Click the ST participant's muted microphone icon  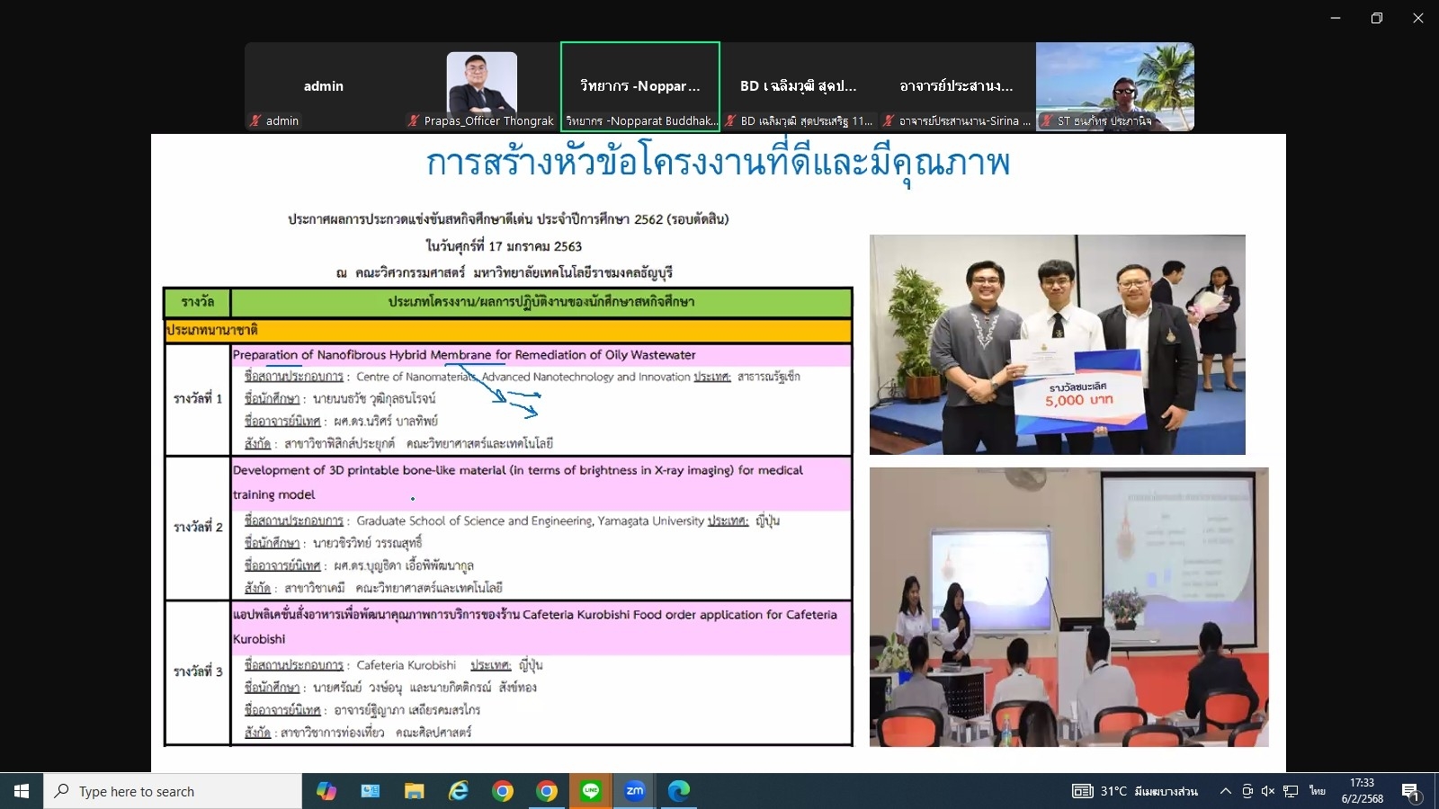pos(1047,120)
